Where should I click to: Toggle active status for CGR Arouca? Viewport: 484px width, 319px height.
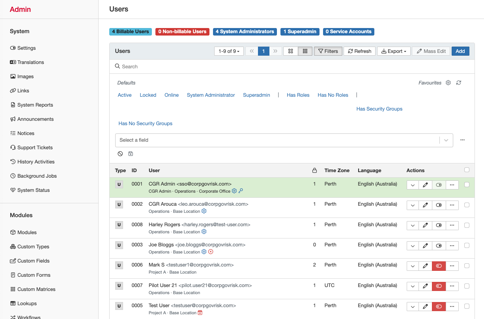(439, 205)
